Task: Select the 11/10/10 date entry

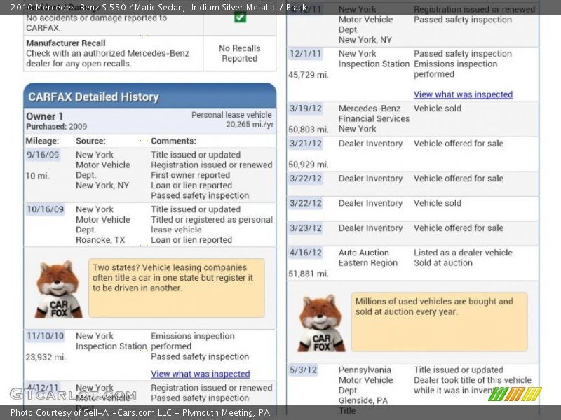Action: tap(46, 336)
